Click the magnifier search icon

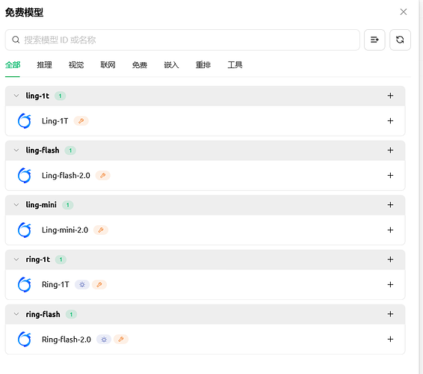tap(16, 40)
